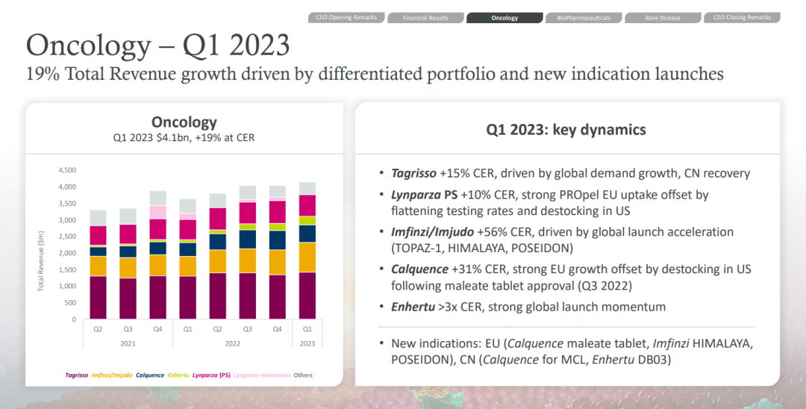Select Enhertu in the chart legend
The height and width of the screenshot is (409, 806).
point(179,375)
